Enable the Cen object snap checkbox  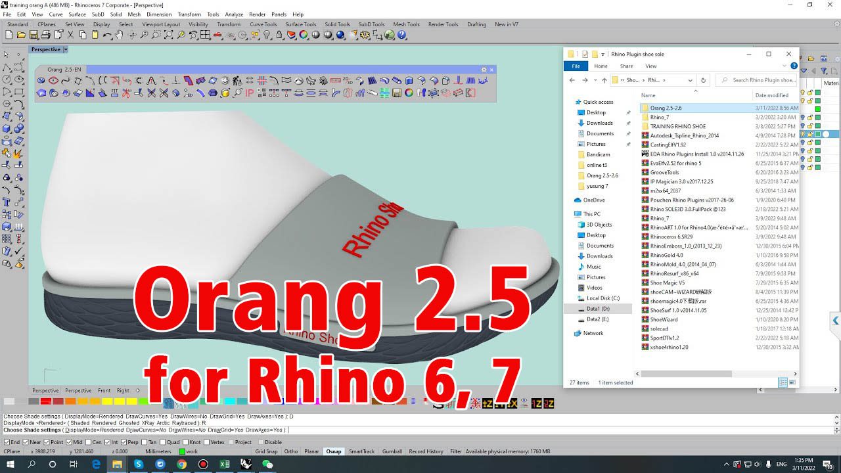(x=88, y=442)
